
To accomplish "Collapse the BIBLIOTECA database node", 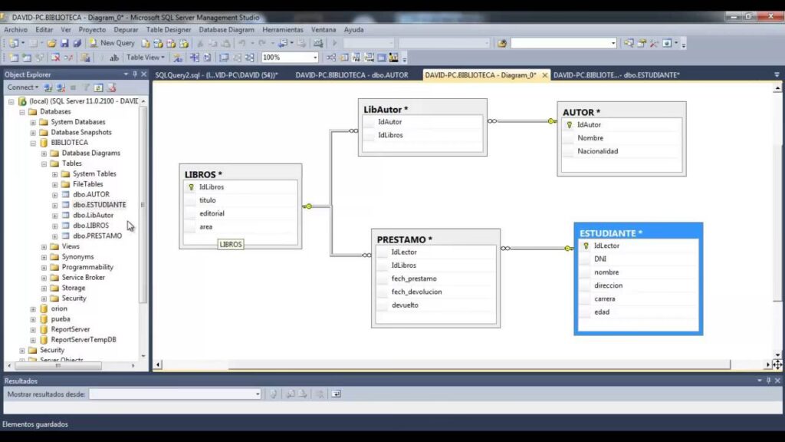I will click(x=33, y=143).
